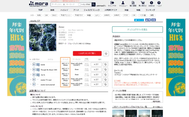Add ninelie (instrumental) to cart
This screenshot has width=189, height=117.
click(105, 84)
